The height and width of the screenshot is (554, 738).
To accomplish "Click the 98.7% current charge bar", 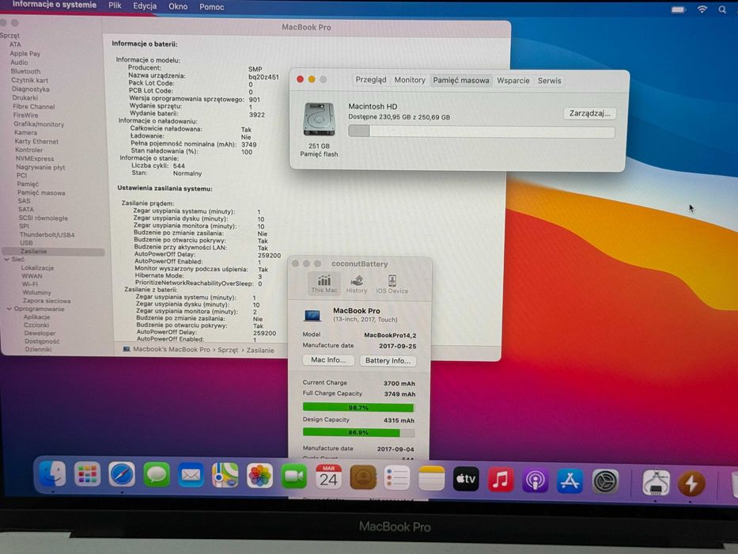I will pyautogui.click(x=358, y=408).
